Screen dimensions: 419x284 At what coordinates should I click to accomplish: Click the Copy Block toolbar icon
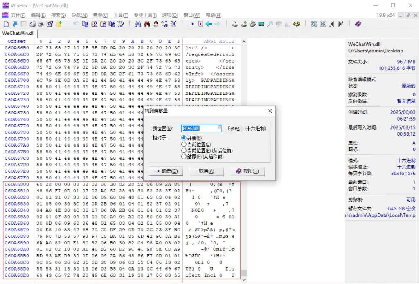[x=85, y=24]
